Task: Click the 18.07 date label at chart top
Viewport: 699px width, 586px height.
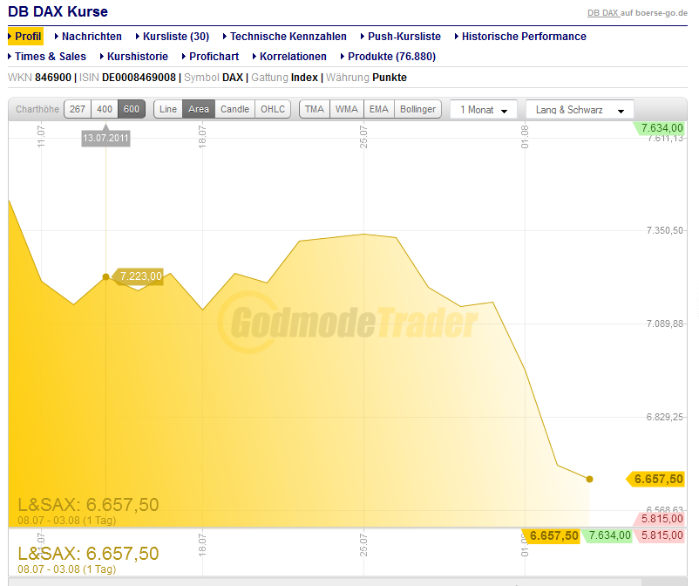Action: pos(202,136)
